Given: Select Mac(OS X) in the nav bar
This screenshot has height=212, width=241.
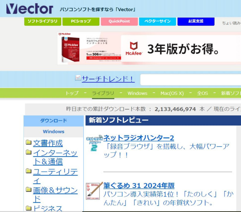Looking at the screenshot, I should point(172,93).
